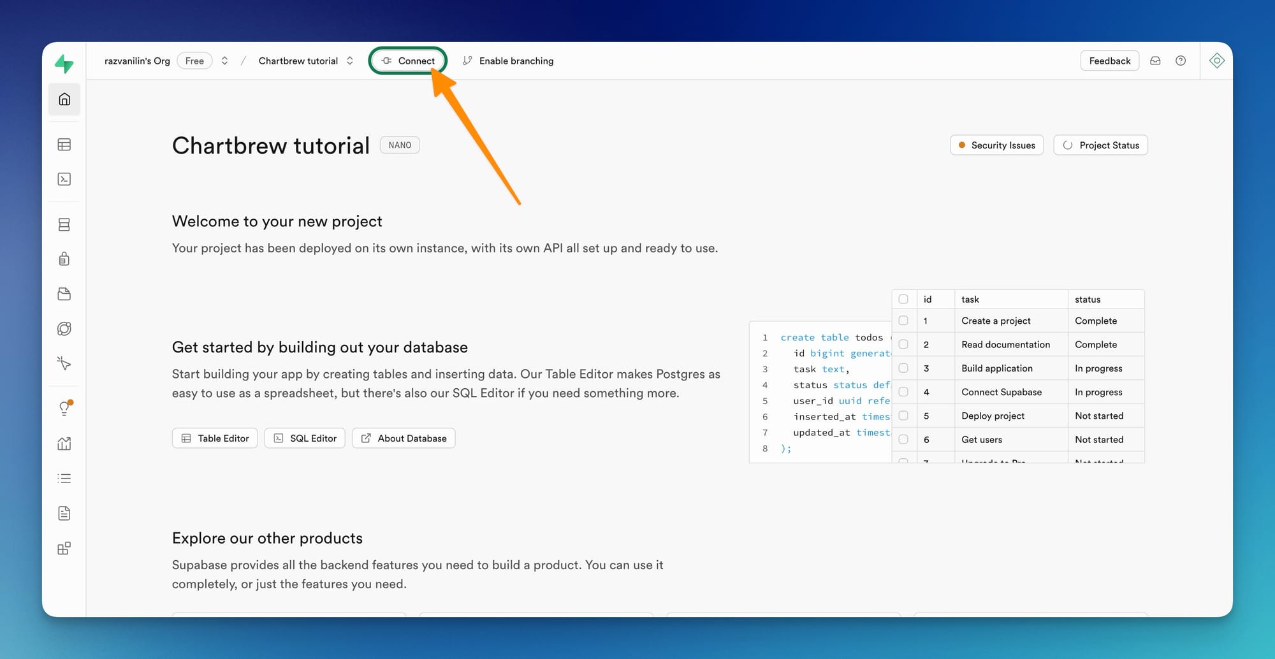Open the SQL Editor sidebar icon
Screen dimensions: 1275x659
tap(64, 179)
